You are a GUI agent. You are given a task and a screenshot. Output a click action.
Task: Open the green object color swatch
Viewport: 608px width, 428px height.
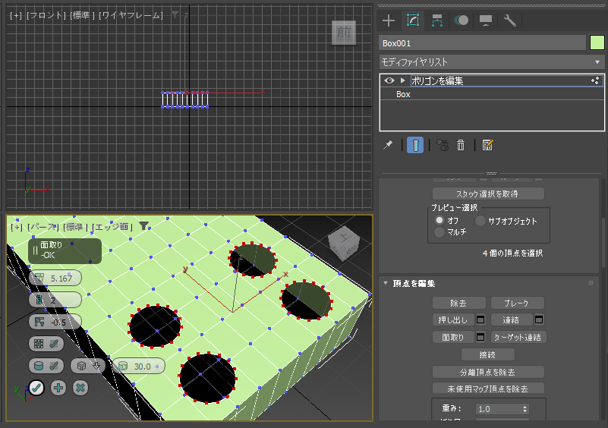(x=597, y=42)
